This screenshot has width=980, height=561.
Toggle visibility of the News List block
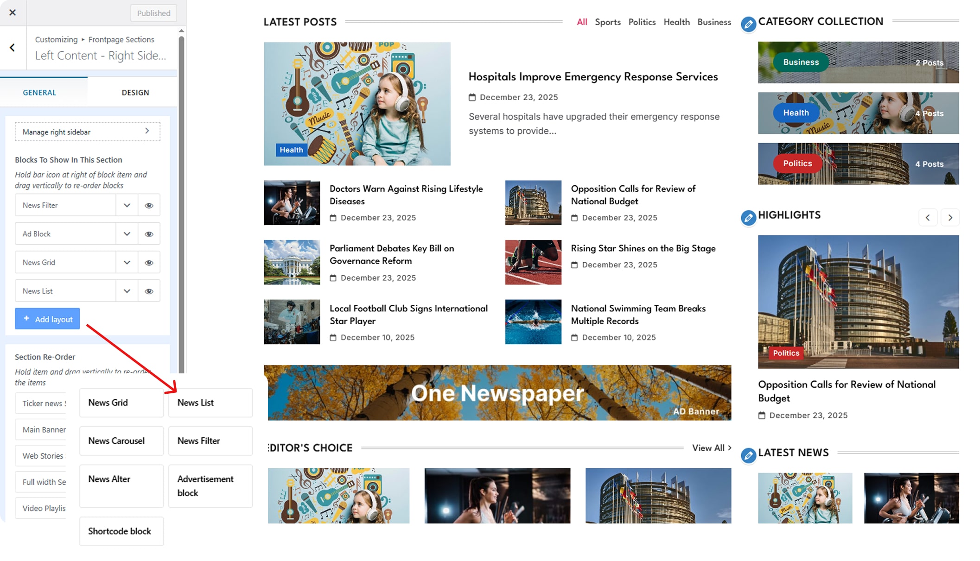click(149, 291)
